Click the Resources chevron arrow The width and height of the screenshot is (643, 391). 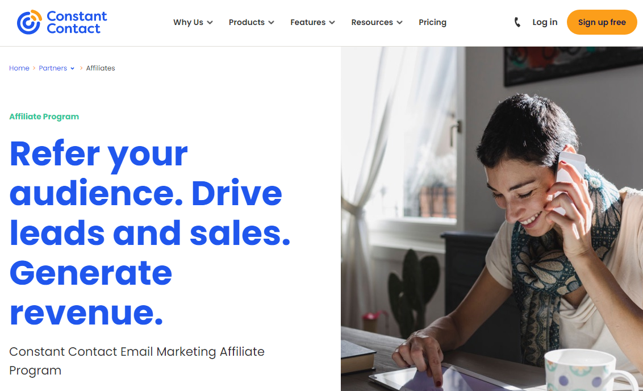(399, 23)
